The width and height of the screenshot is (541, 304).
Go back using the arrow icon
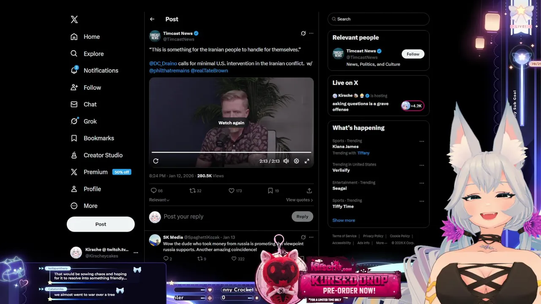[x=152, y=19]
